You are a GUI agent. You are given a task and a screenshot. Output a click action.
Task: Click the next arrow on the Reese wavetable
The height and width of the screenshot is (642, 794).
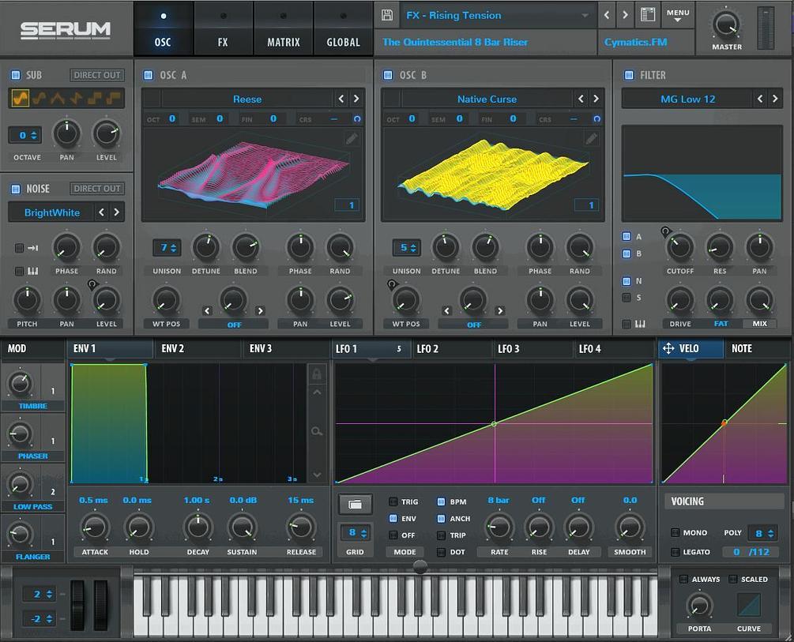click(355, 99)
